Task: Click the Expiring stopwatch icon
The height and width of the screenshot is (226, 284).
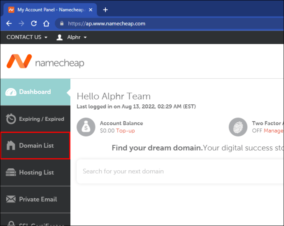Action: click(11, 119)
